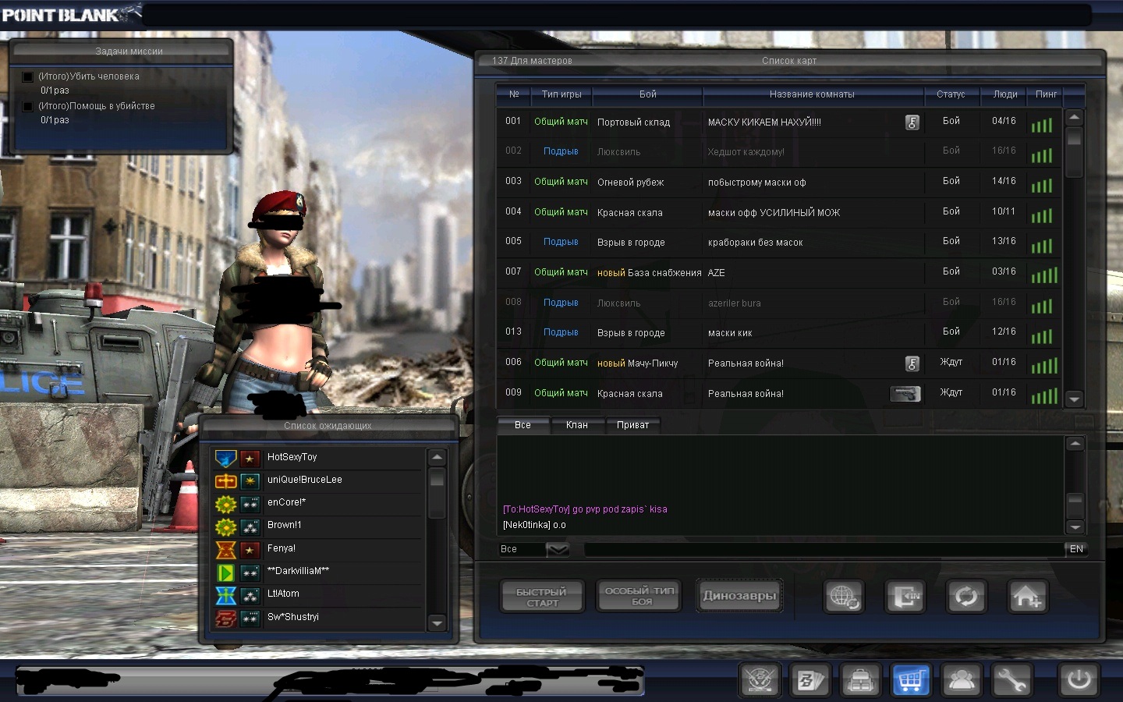Image resolution: width=1123 pixels, height=702 pixels.
Task: Click the create room house icon
Action: pyautogui.click(x=1027, y=597)
